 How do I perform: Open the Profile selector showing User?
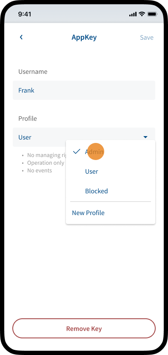pyautogui.click(x=84, y=137)
